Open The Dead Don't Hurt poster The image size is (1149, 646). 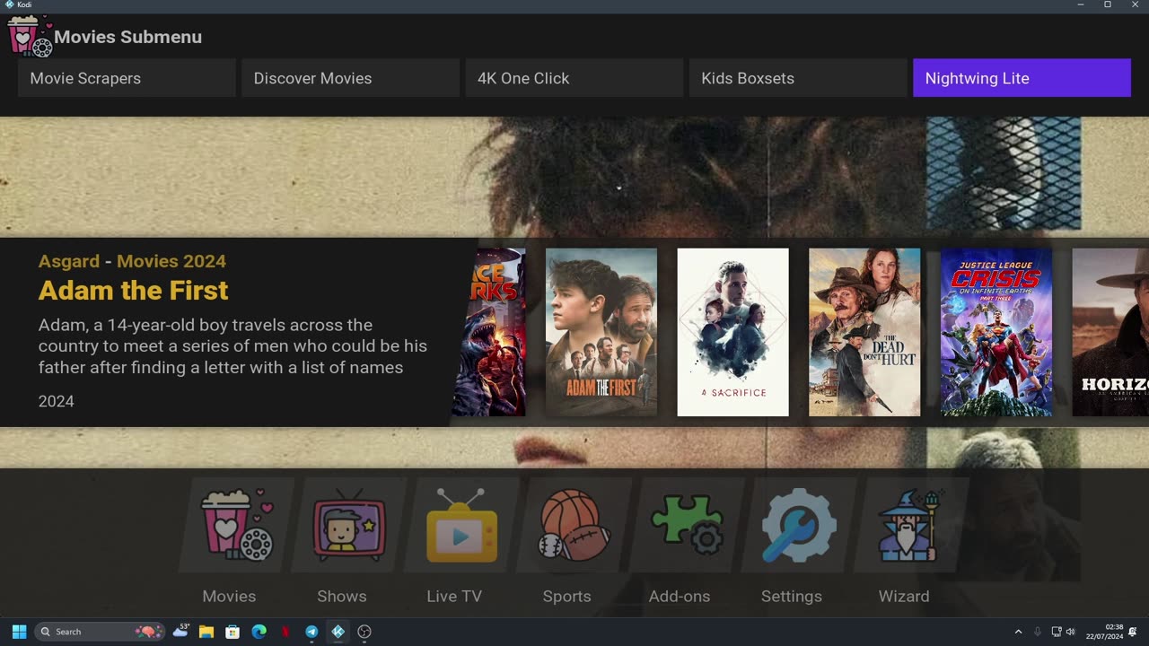pos(864,332)
